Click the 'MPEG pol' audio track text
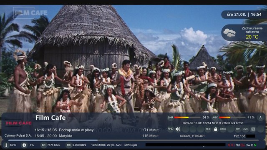 131,145
